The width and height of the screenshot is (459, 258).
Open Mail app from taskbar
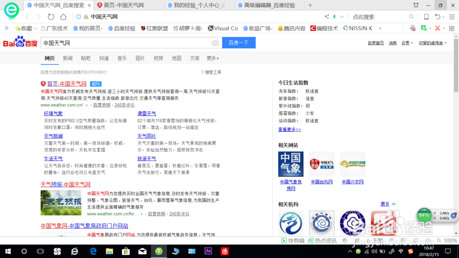point(142,251)
